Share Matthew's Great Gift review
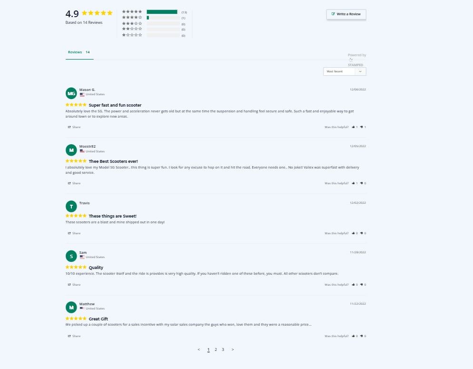The width and height of the screenshot is (473, 369). click(74, 336)
